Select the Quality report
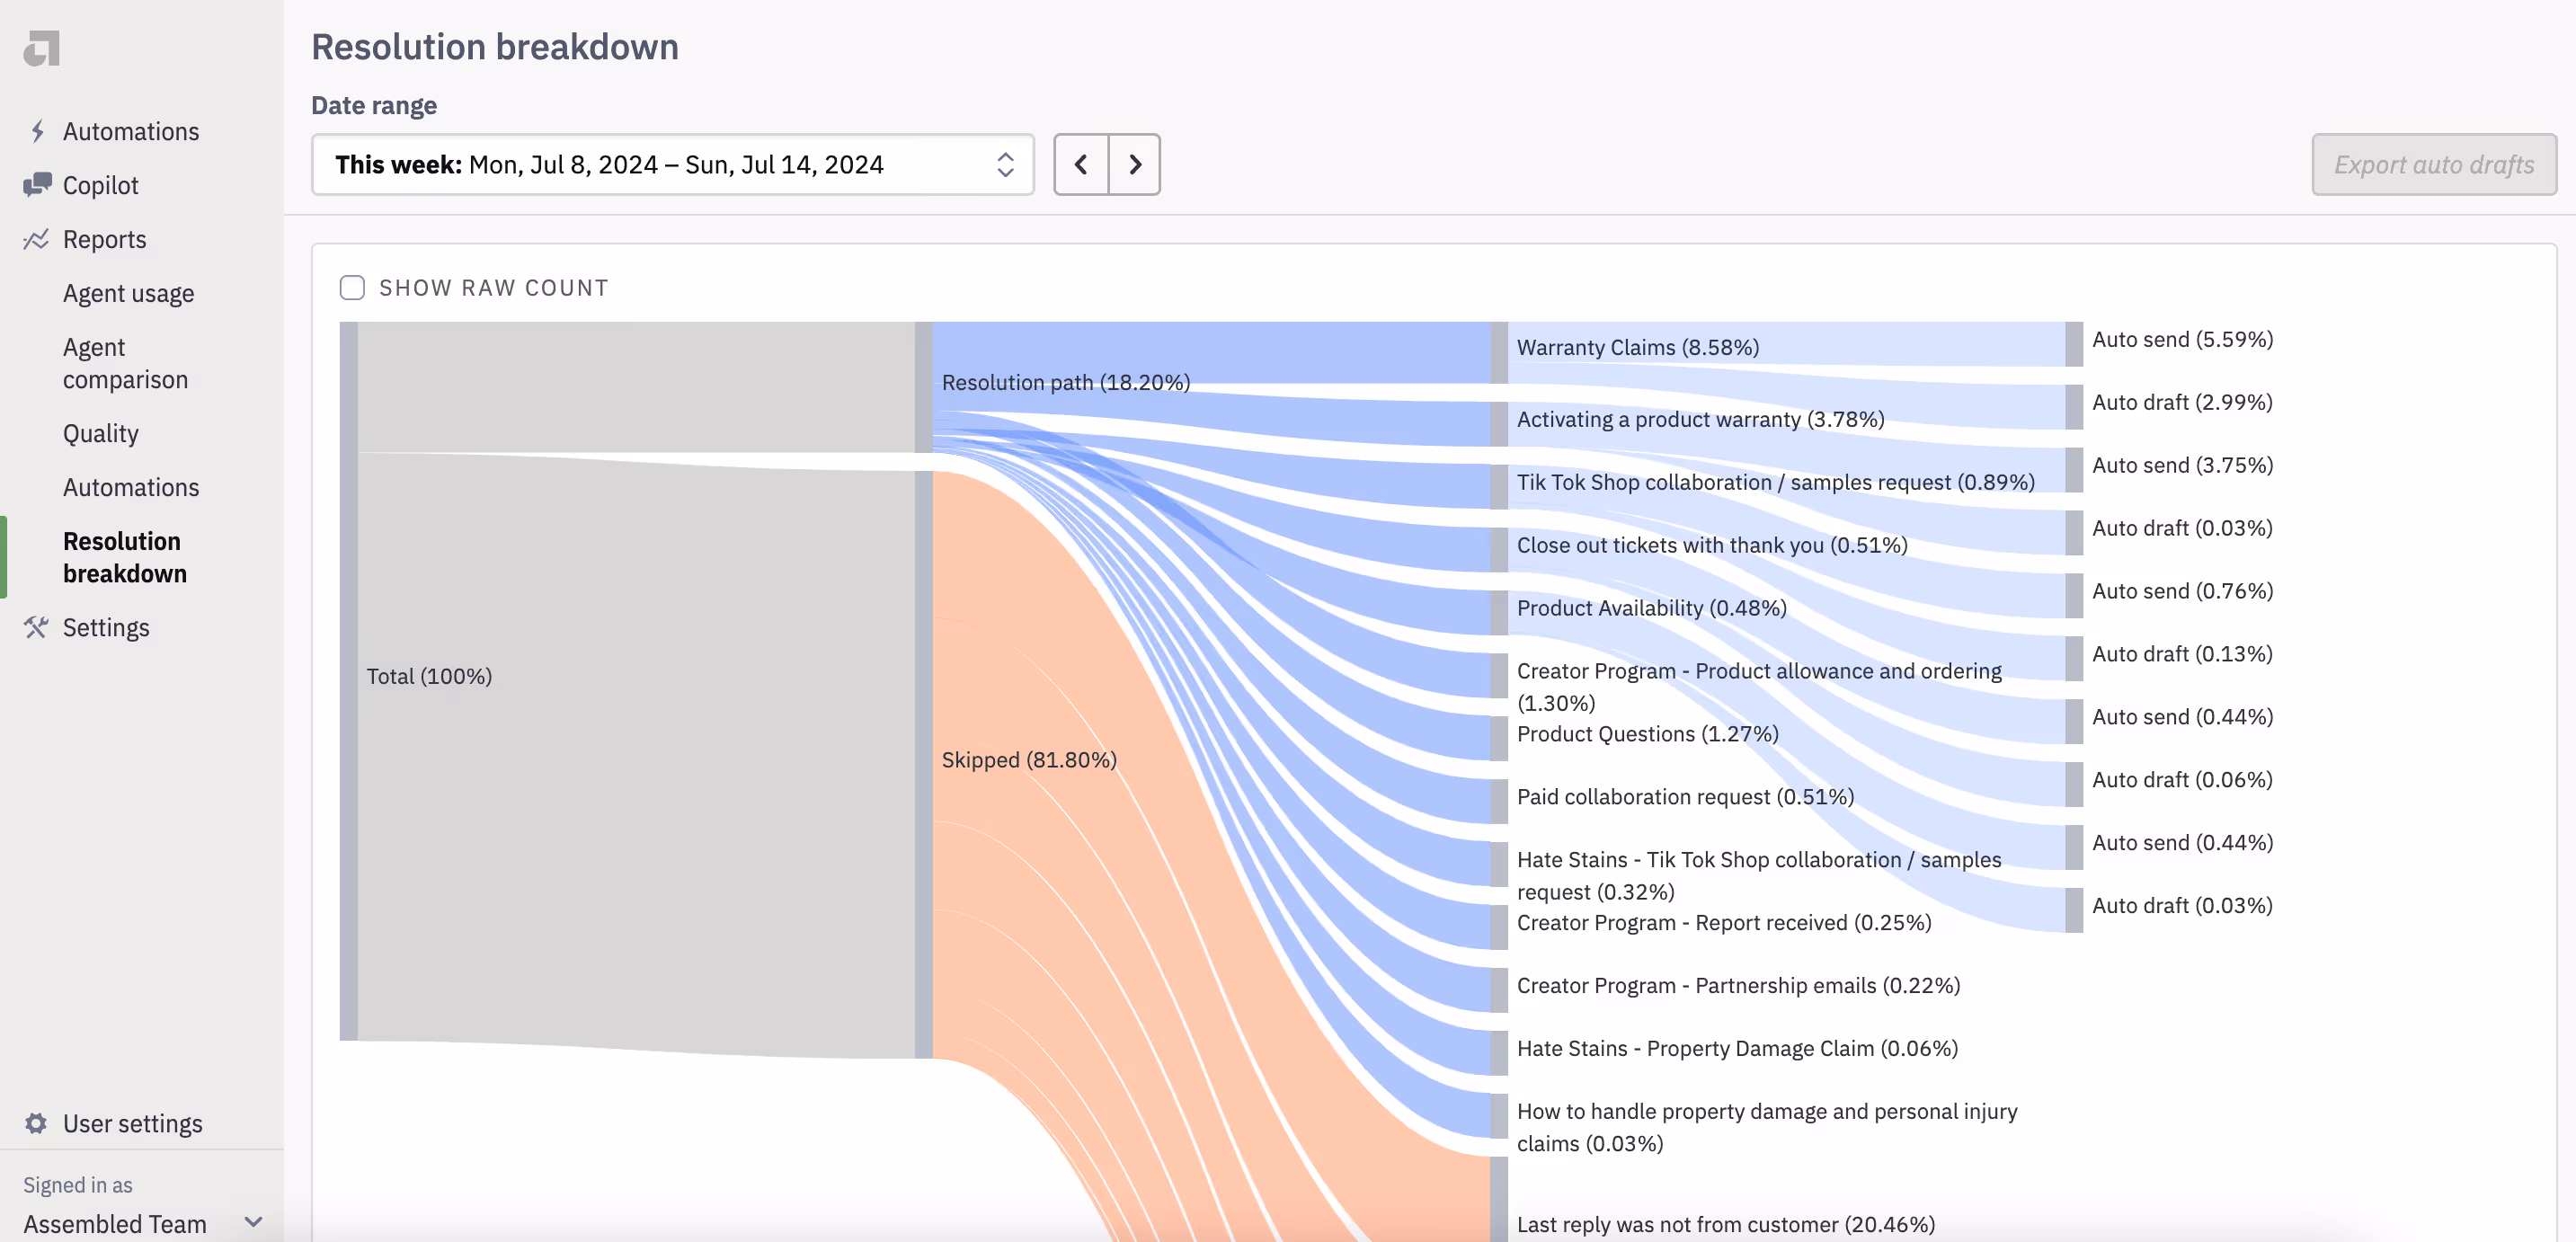 [x=100, y=433]
